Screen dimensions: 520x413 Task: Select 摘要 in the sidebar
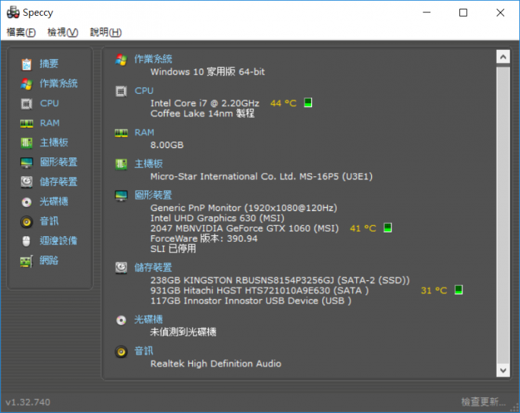point(49,64)
